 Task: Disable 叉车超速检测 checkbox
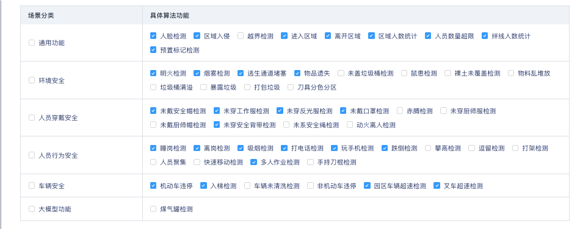point(437,186)
